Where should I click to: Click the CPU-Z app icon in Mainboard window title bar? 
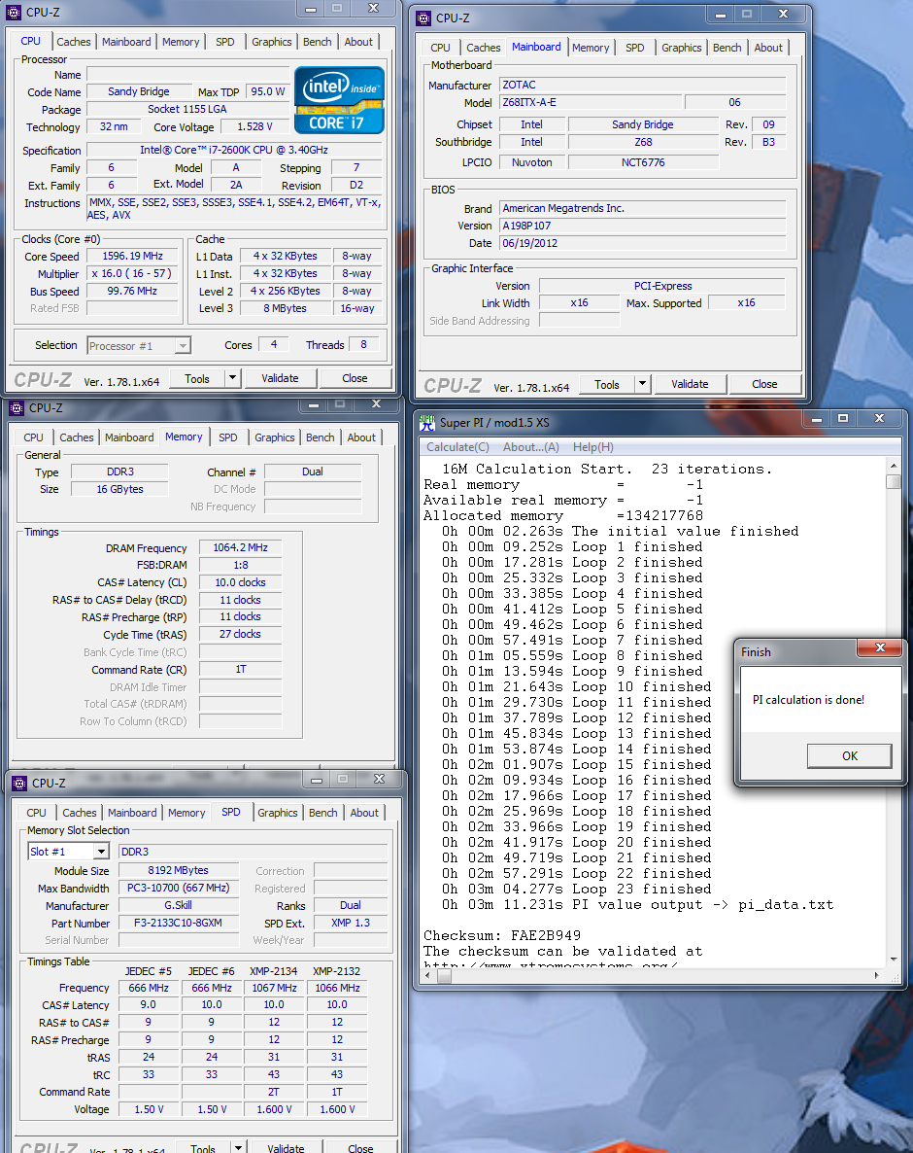pyautogui.click(x=423, y=17)
